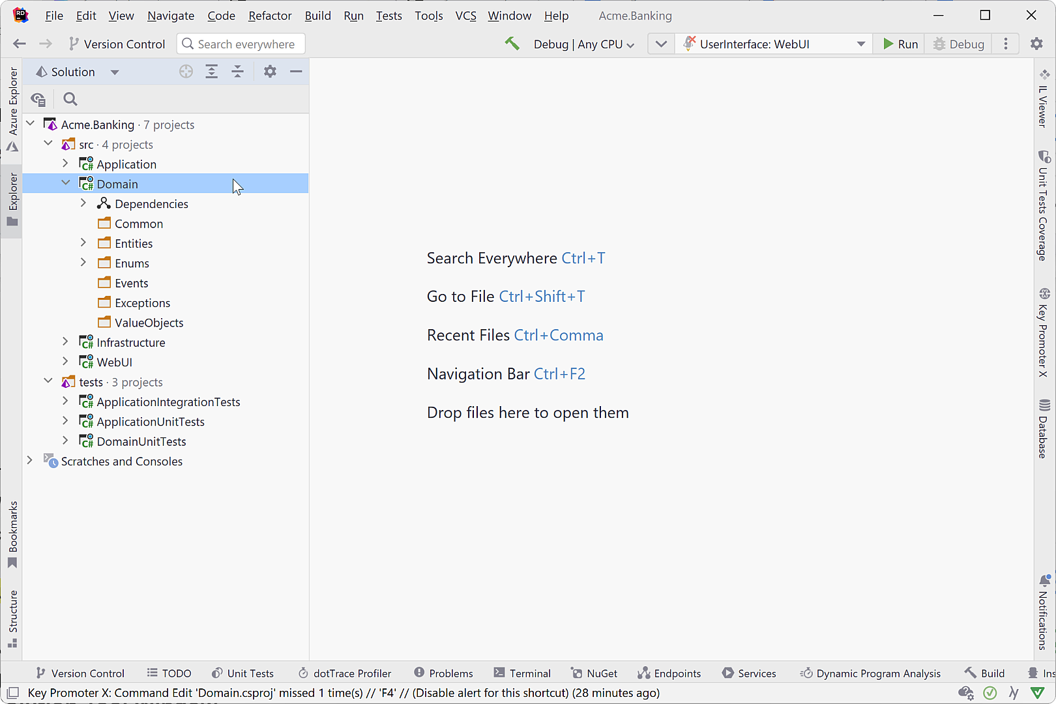Open the Azure Explorer side tab

(x=12, y=109)
